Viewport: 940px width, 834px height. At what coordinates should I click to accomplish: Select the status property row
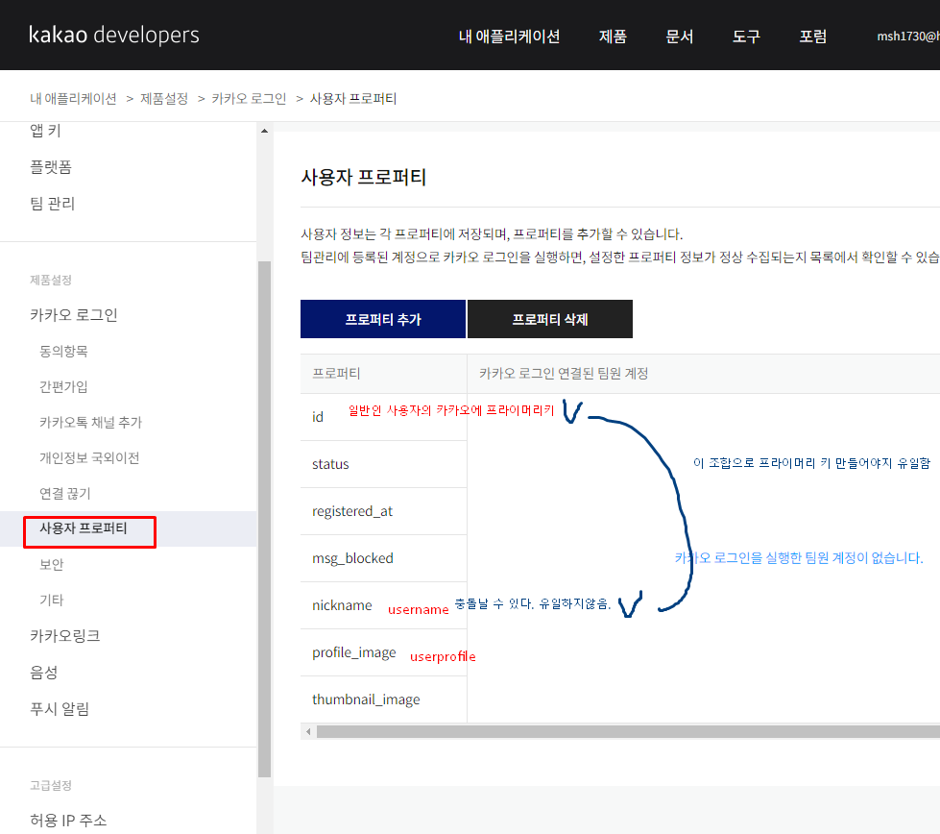coord(384,464)
